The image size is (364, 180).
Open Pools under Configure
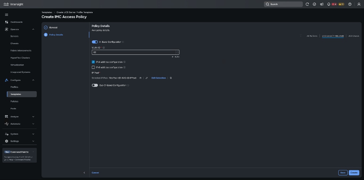[x=13, y=109]
